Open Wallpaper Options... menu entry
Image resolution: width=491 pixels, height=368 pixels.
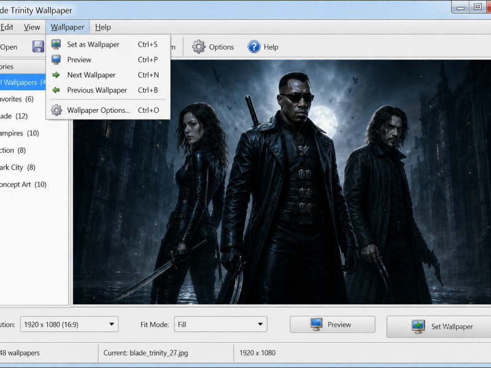pyautogui.click(x=108, y=110)
